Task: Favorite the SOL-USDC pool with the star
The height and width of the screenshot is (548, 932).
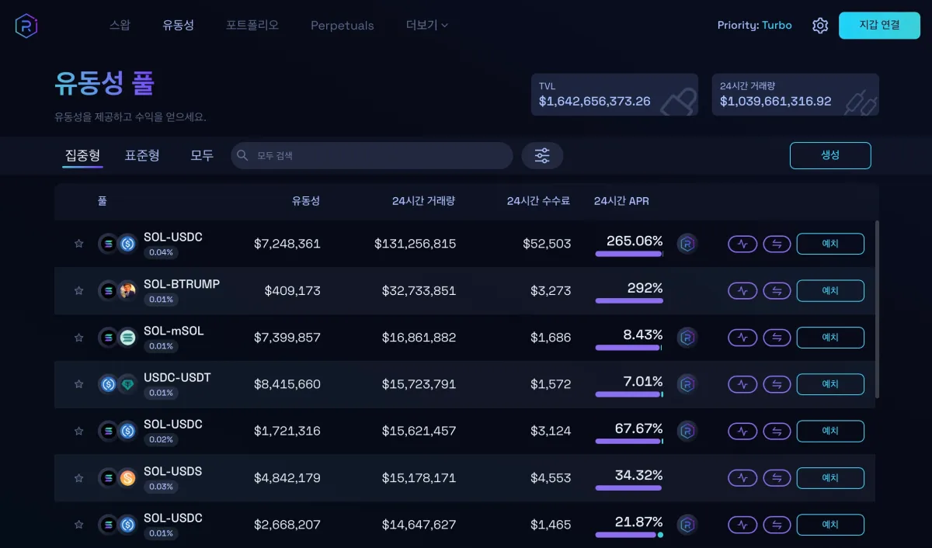Action: pos(78,244)
